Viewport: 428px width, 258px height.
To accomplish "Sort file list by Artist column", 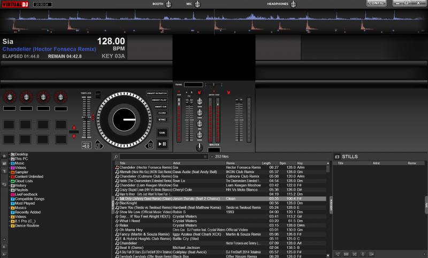I will [177, 163].
